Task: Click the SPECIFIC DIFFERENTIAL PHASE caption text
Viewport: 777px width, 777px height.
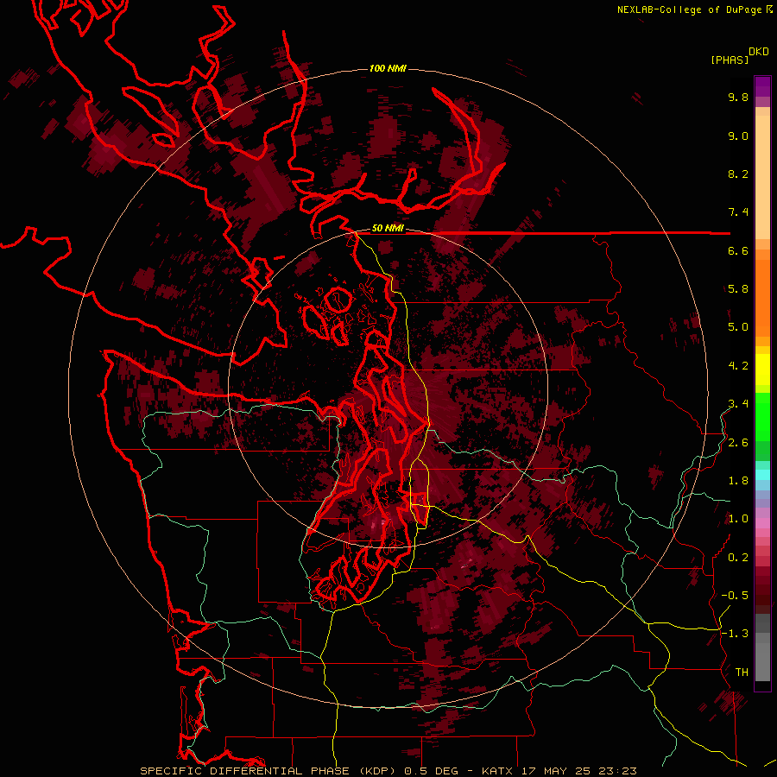Action: [x=245, y=771]
